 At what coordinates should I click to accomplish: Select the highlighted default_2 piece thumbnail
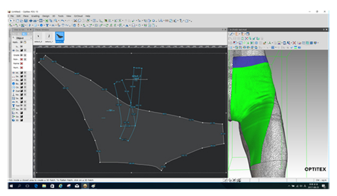(x=59, y=38)
